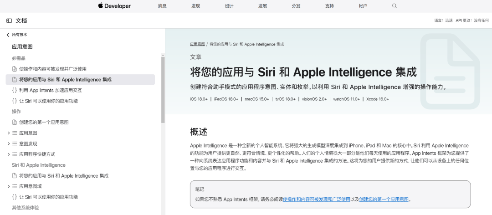
Task: Click document icon beside 创建您的第一个应用意图
Action: (x=14, y=123)
